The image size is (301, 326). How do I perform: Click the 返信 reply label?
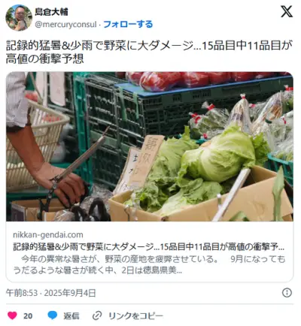(71, 315)
